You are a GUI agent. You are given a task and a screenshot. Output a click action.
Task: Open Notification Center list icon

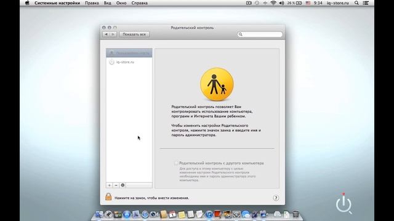pos(366,3)
